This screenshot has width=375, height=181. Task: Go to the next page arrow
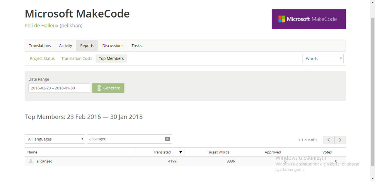pos(340,140)
